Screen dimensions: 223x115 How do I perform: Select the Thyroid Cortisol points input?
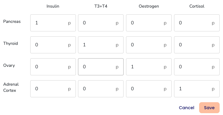point(197,45)
